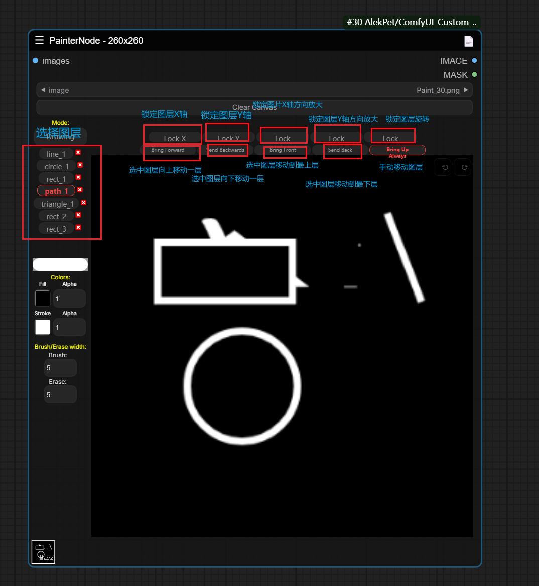539x586 pixels.
Task: Click the undo arrow icon above canvas
Action: tap(444, 167)
